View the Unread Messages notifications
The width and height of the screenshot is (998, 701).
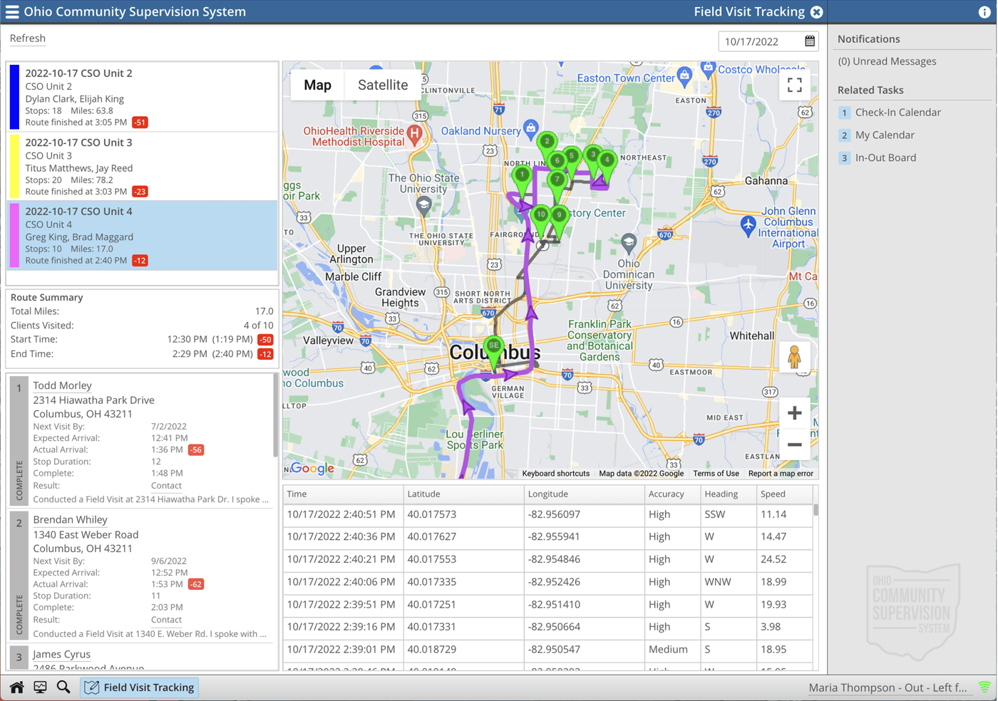pos(887,61)
